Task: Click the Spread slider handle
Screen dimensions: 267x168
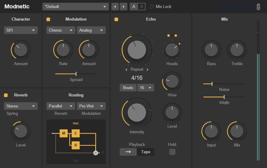Action: tap(76, 74)
